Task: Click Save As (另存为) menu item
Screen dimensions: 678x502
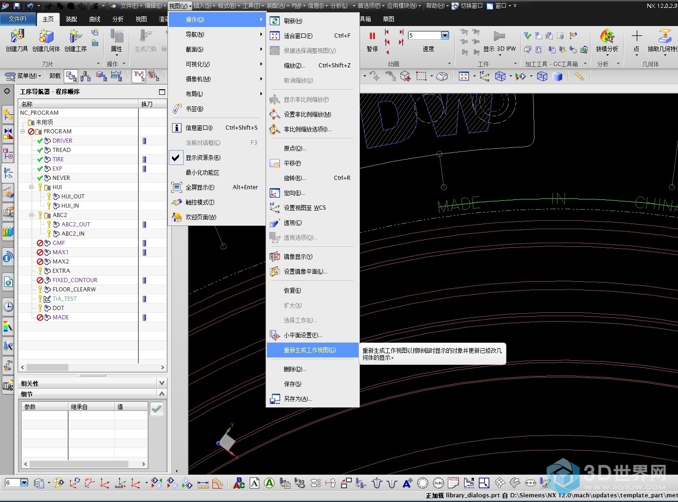Action: pos(313,399)
